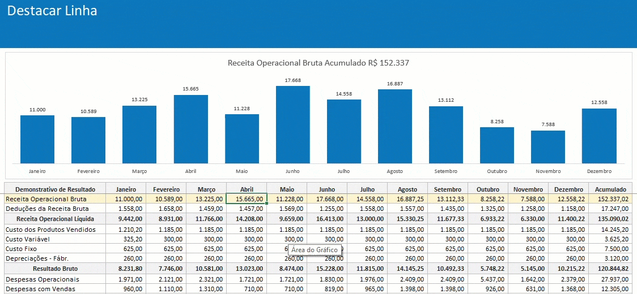Select the Abril bar labeled 15.665

pyautogui.click(x=191, y=129)
